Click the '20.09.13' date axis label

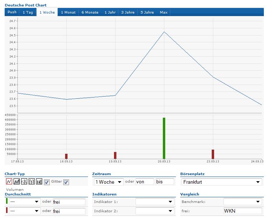(164, 162)
